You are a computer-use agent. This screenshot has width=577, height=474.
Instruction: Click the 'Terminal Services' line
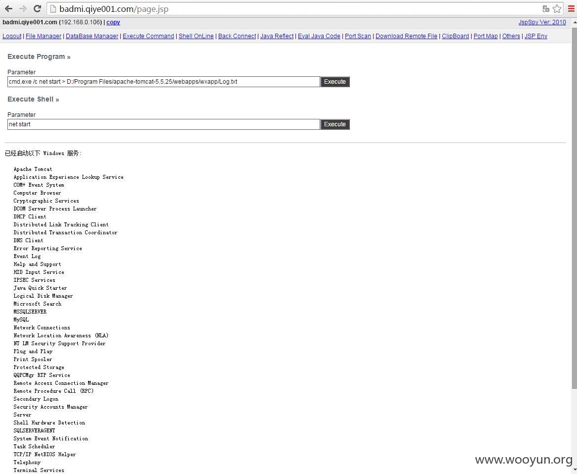tap(39, 471)
